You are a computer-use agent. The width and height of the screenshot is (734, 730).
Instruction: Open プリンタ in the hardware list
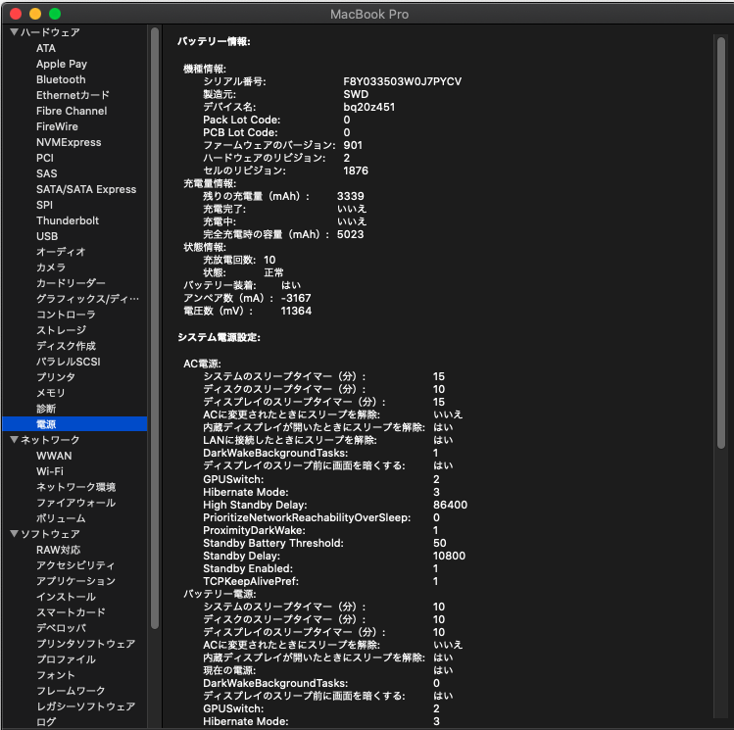[x=56, y=377]
